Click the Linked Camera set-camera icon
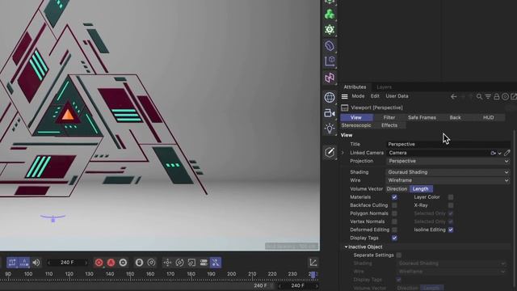Screen dimensions: 517x291 (494, 153)
